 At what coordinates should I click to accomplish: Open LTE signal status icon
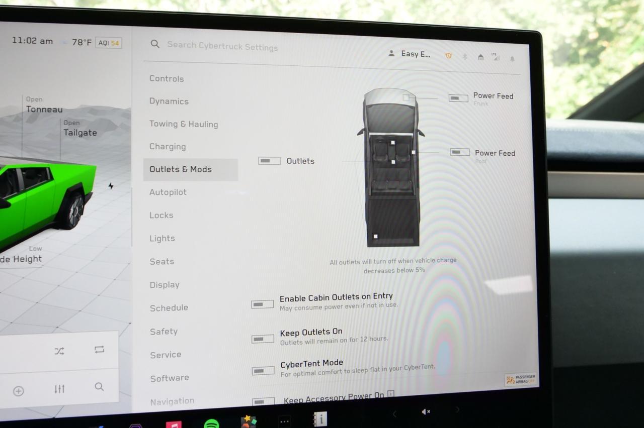click(x=496, y=57)
